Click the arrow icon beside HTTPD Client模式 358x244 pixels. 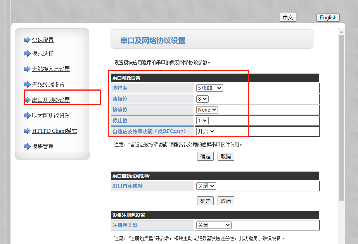click(27, 131)
